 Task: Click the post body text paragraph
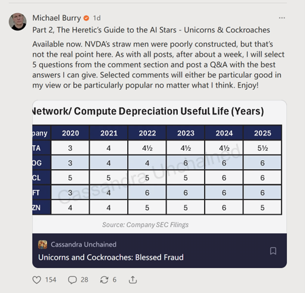[x=159, y=64]
